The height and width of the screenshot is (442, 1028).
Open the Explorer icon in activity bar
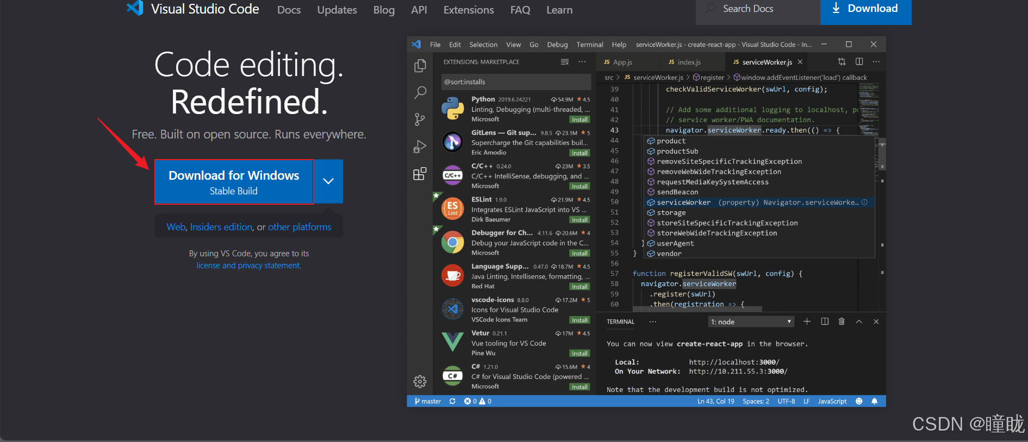point(420,66)
